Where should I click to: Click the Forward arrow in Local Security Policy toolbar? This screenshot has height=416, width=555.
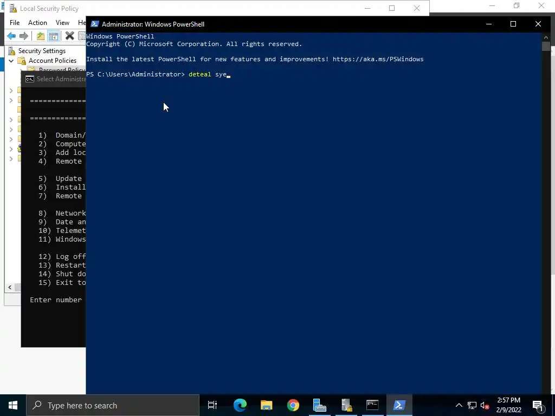point(24,36)
